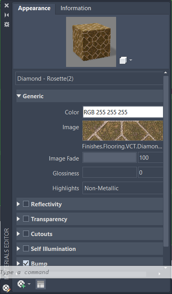The image size is (172, 294).
Task: Open the create material dropdown arrow
Action: [29, 284]
